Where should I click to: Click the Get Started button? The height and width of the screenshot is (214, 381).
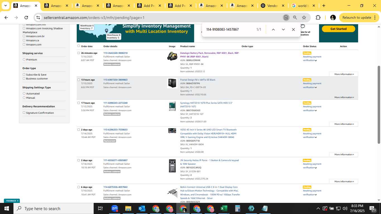(338, 29)
